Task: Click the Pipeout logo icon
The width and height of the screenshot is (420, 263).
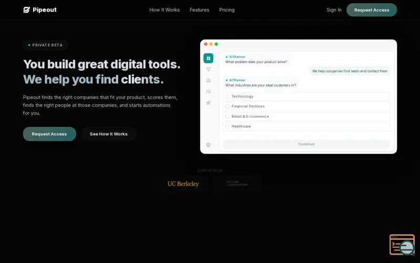Action: point(27,10)
